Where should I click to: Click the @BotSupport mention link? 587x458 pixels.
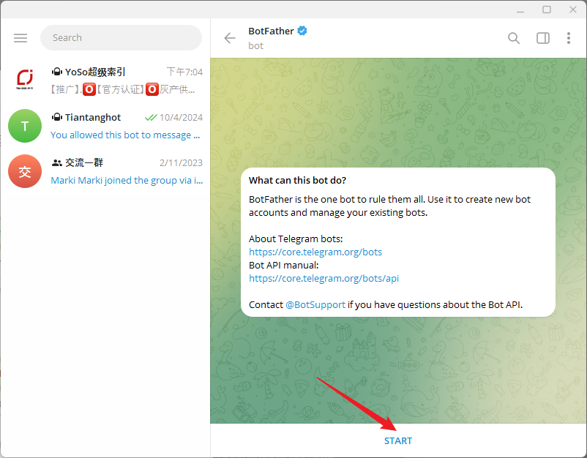point(315,305)
